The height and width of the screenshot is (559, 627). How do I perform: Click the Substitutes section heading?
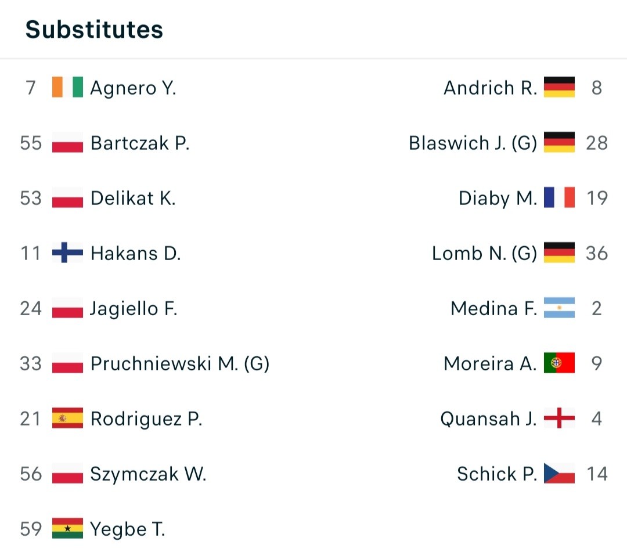(x=95, y=30)
